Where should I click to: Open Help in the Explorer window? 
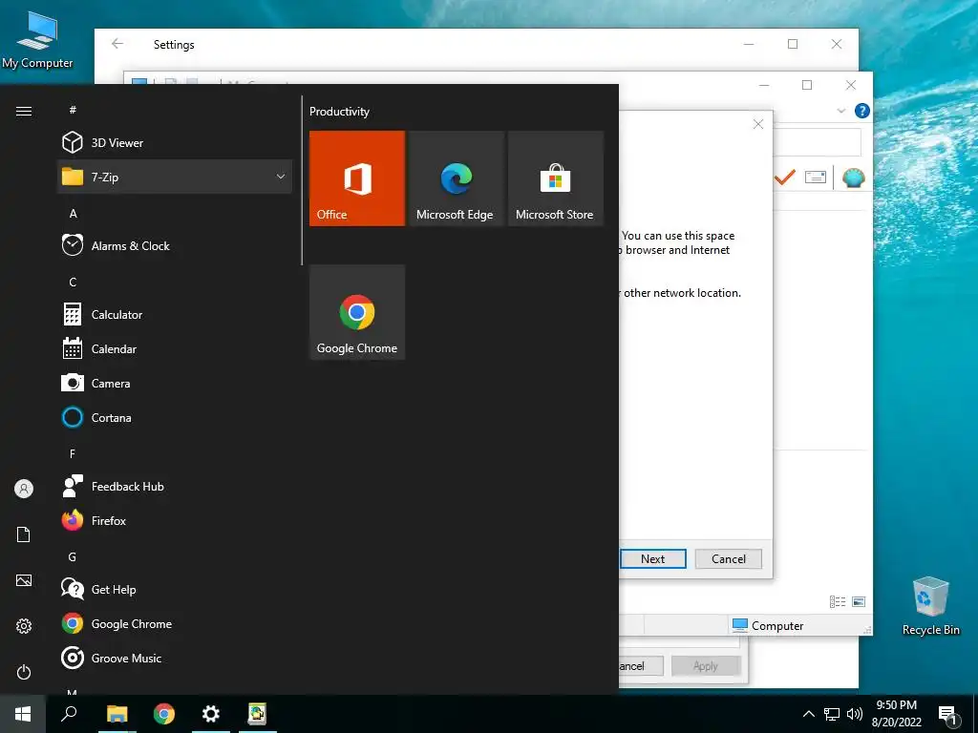pos(862,111)
